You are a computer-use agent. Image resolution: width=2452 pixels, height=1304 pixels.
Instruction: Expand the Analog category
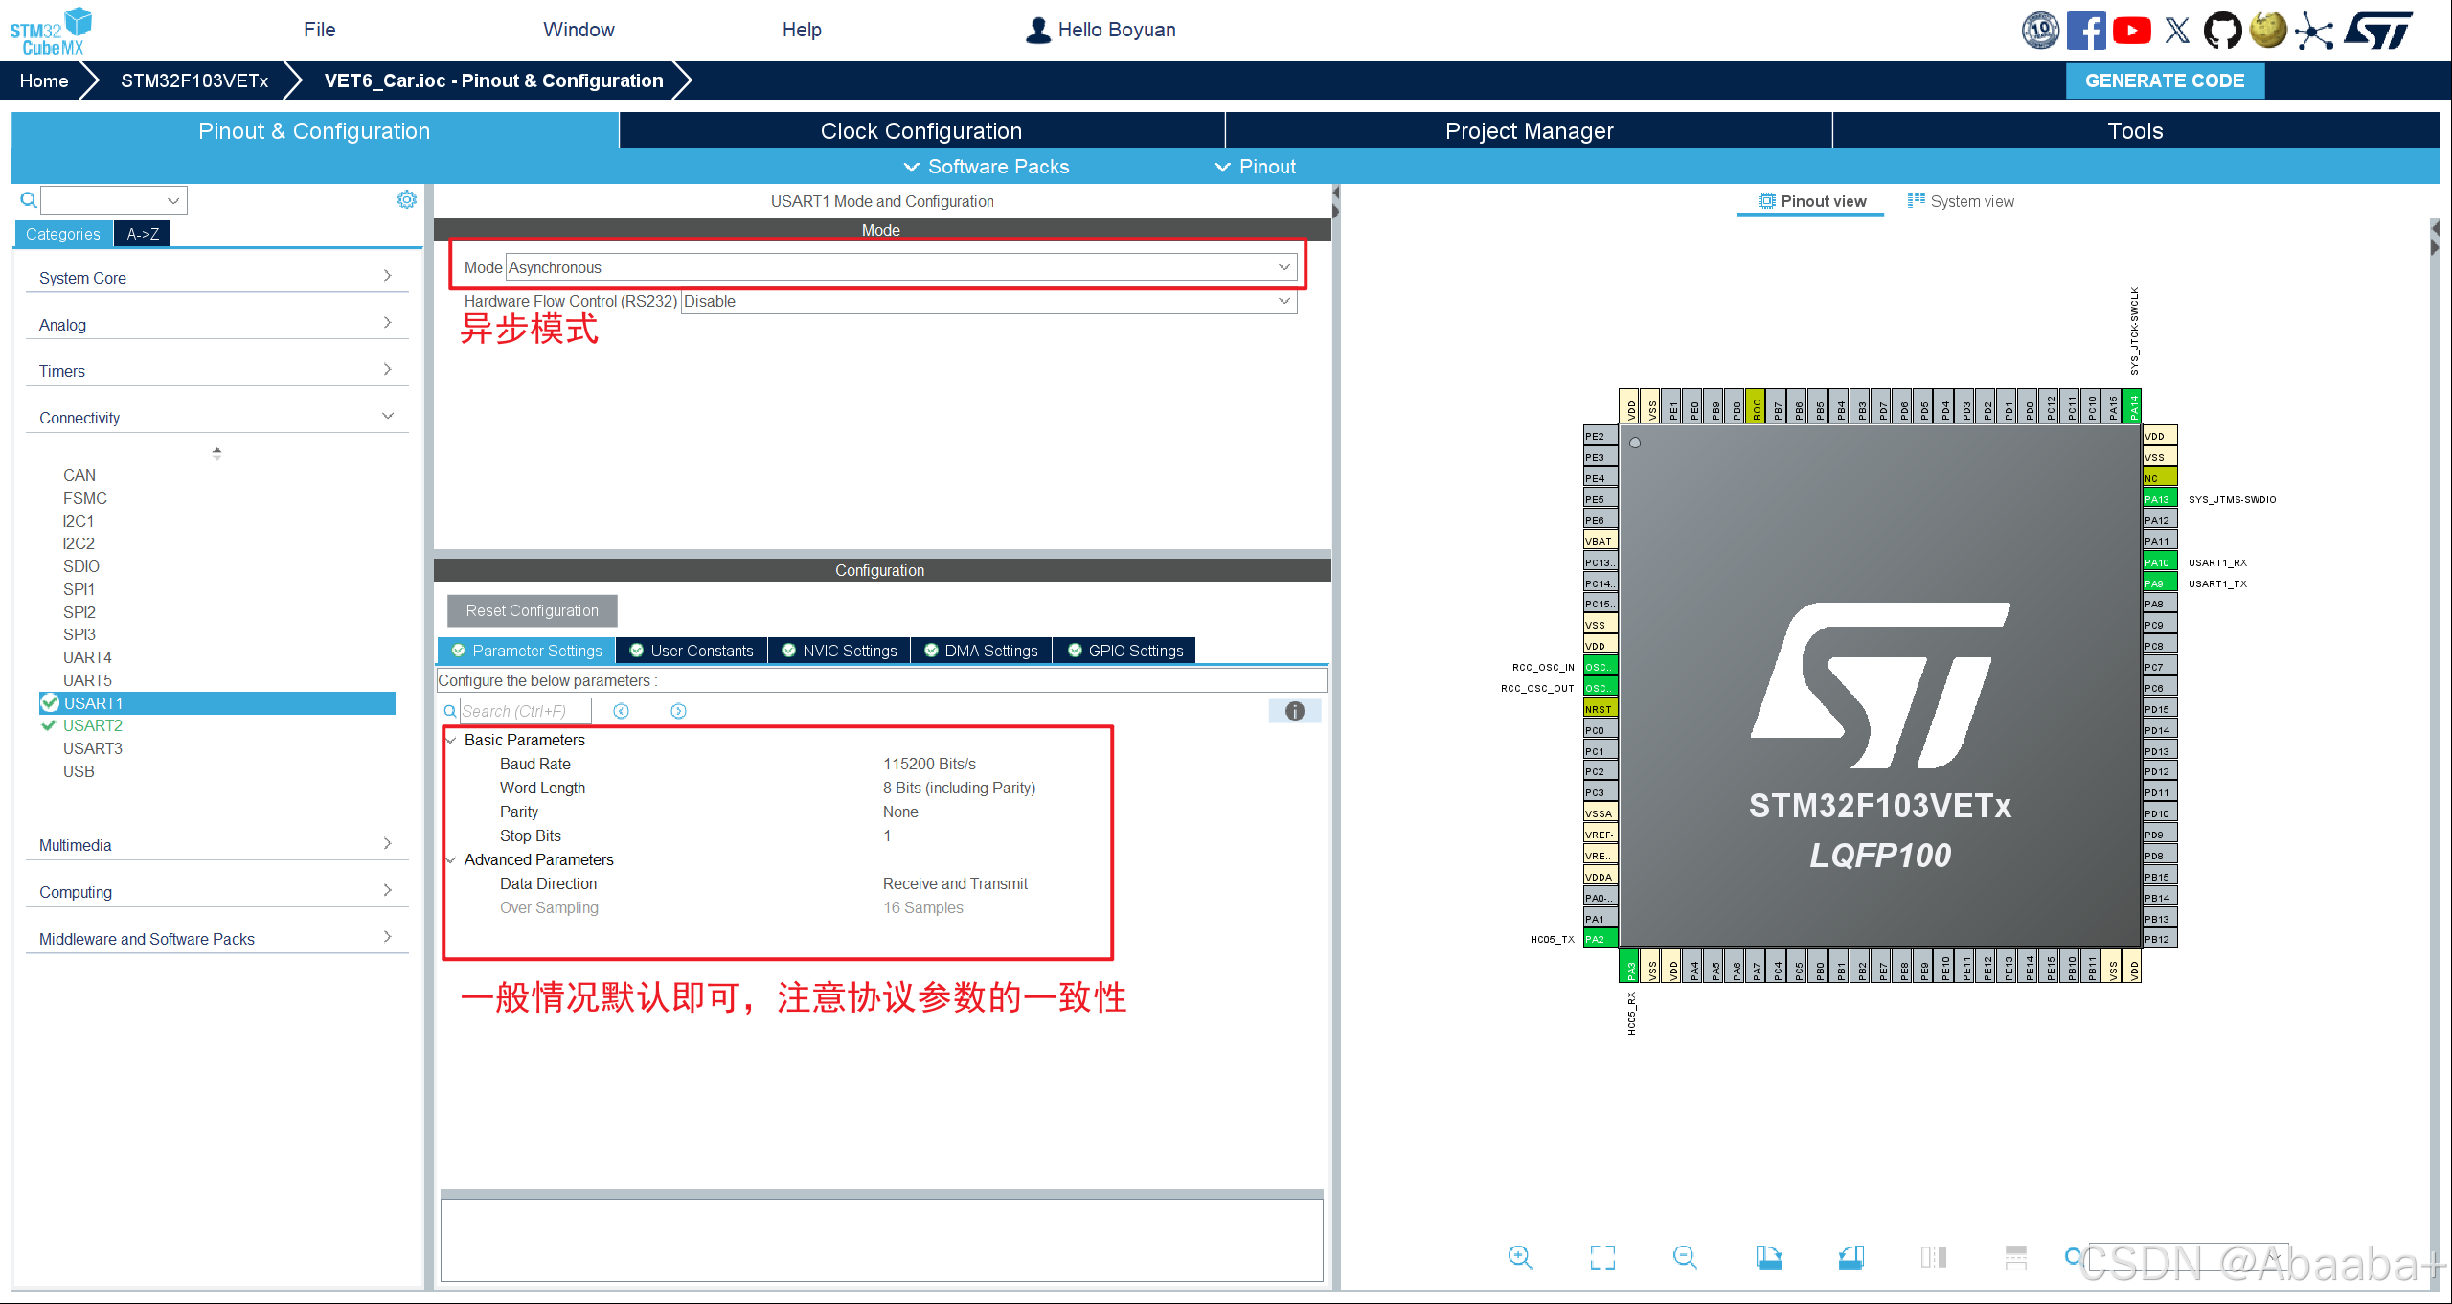[216, 324]
